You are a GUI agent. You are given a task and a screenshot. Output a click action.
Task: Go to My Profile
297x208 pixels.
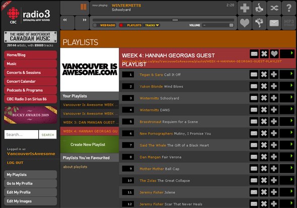pos(31,183)
